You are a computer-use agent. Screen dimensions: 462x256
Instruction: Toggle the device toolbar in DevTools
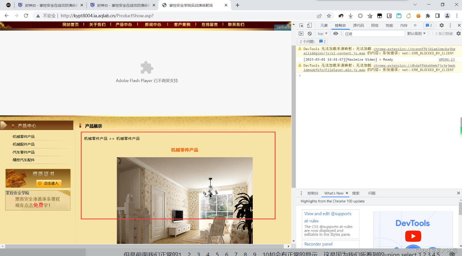click(x=309, y=25)
